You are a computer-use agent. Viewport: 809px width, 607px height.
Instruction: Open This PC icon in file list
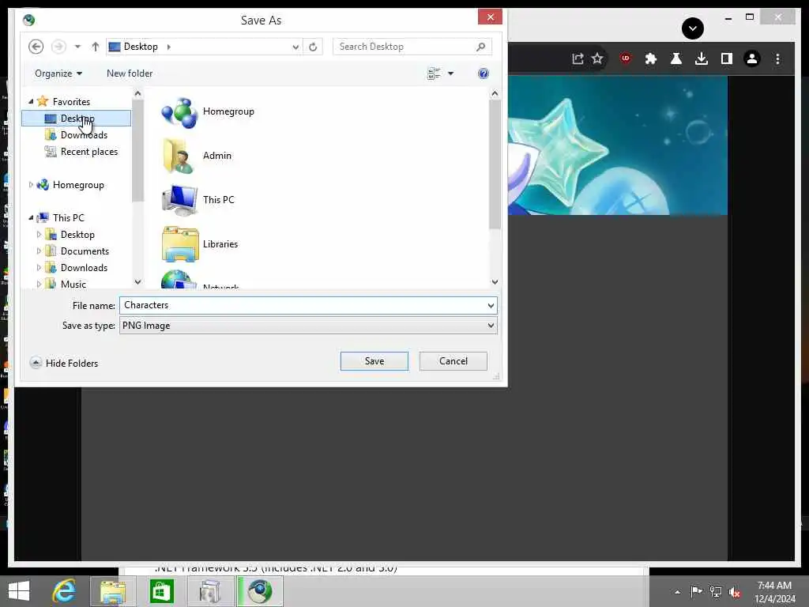tap(179, 200)
